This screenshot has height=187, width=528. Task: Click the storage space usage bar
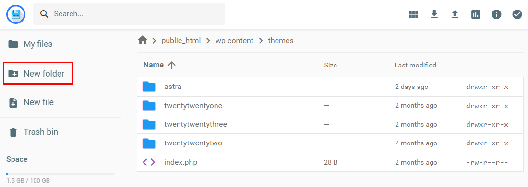point(60,174)
